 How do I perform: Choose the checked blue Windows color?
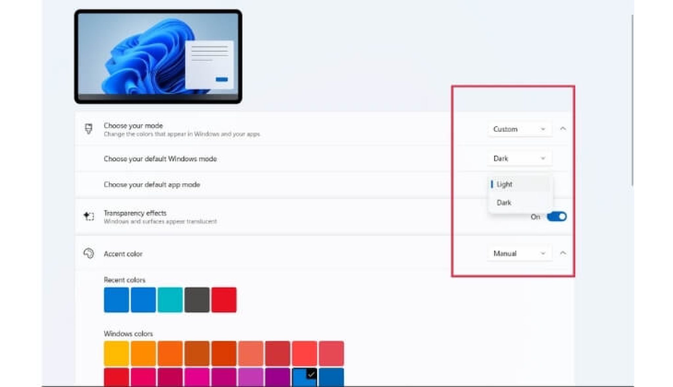(304, 377)
